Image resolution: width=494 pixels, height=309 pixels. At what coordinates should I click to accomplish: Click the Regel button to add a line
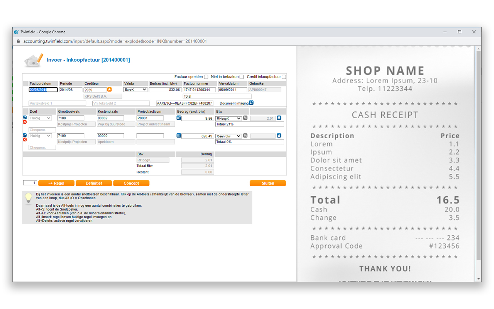pyautogui.click(x=56, y=183)
